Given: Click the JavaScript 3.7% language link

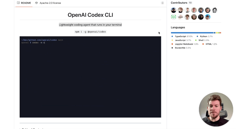Looking at the screenshot, I should (x=181, y=40).
